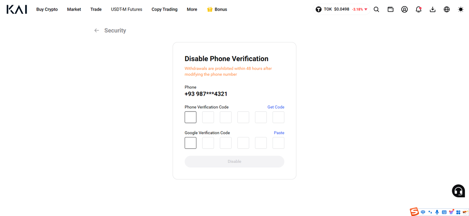The height and width of the screenshot is (216, 469).
Task: Click the KAI logo
Action: pos(17,10)
